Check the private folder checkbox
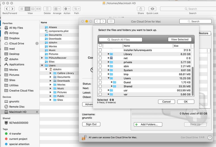 click(100, 62)
